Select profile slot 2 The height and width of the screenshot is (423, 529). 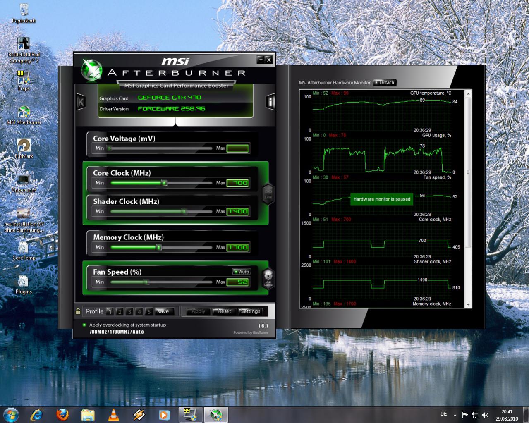coord(120,312)
